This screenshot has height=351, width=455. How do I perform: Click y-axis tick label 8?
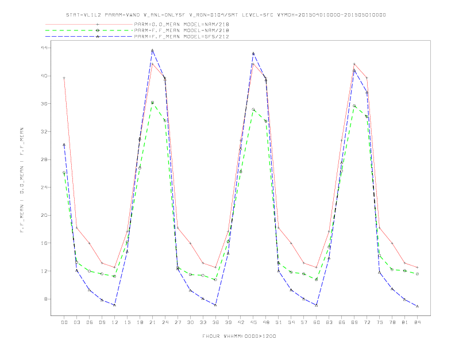(x=45, y=299)
